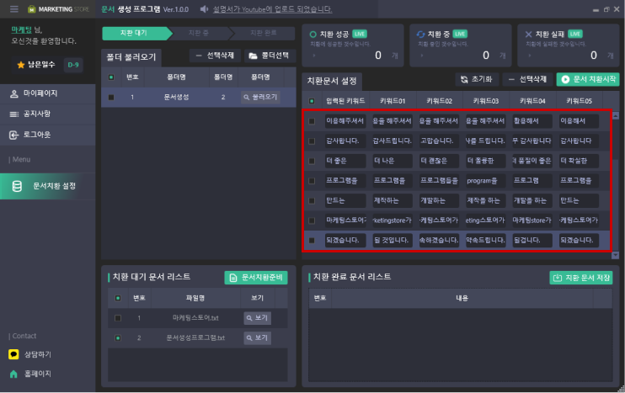Check the 만드는 keyword row checkbox
This screenshot has width=625, height=393.
[x=312, y=200]
